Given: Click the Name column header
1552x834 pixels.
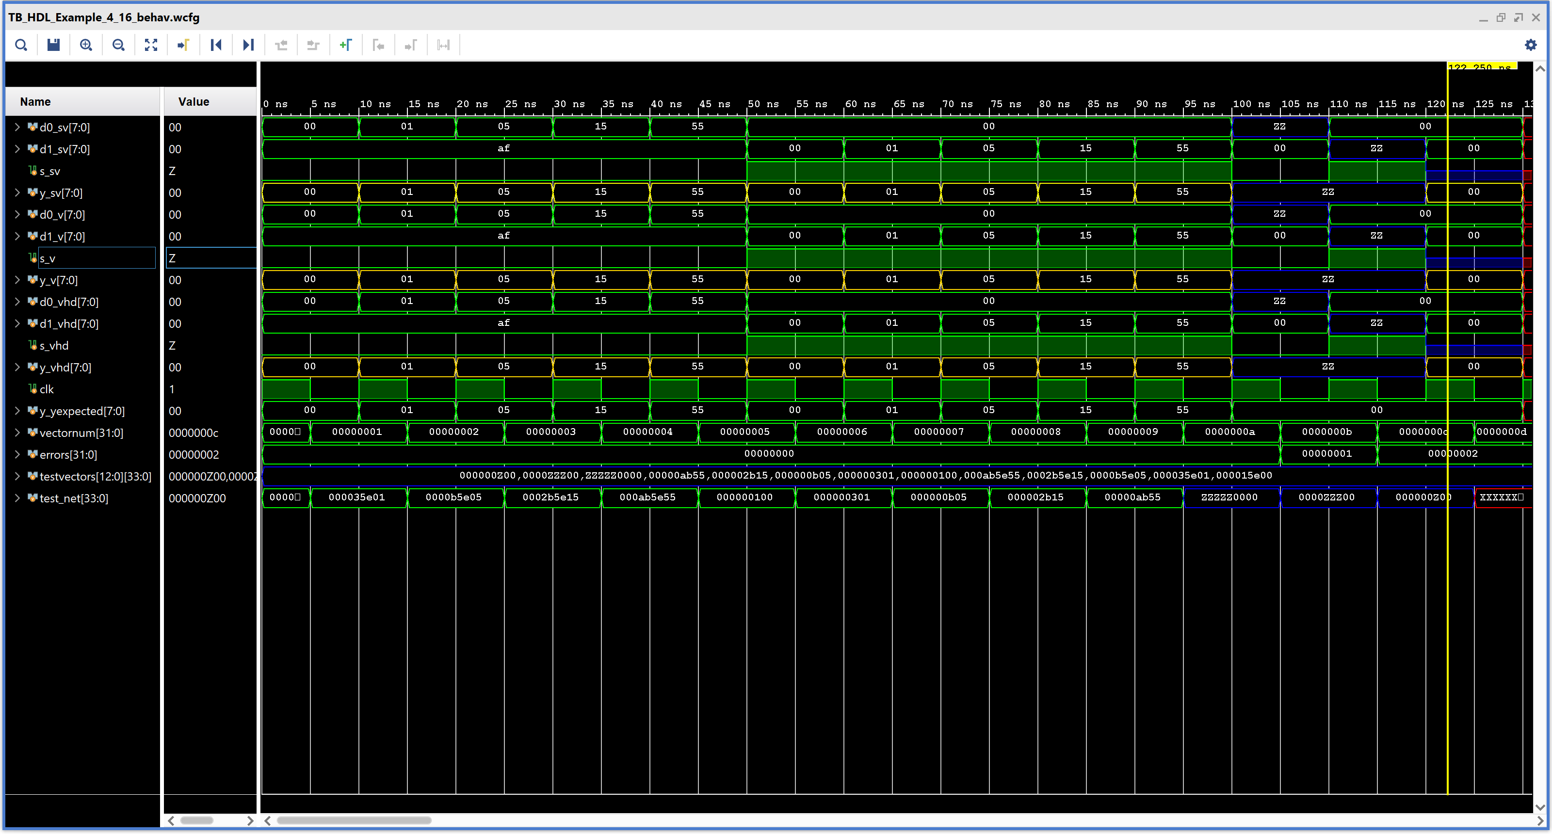Looking at the screenshot, I should (x=35, y=102).
